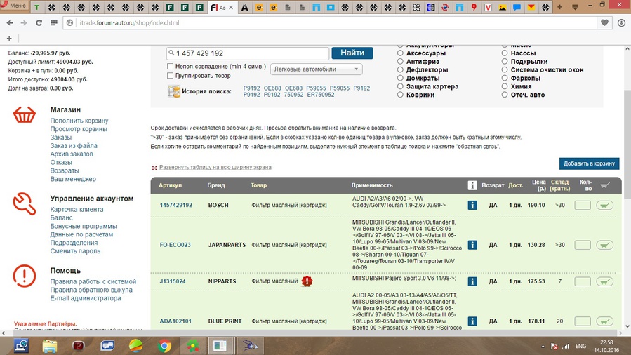Click the browser back arrow
Image resolution: width=631 pixels, height=355 pixels.
coord(10,23)
